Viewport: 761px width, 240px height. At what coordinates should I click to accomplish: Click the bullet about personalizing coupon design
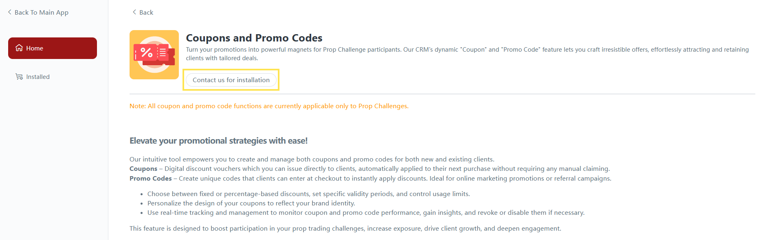pyautogui.click(x=251, y=203)
